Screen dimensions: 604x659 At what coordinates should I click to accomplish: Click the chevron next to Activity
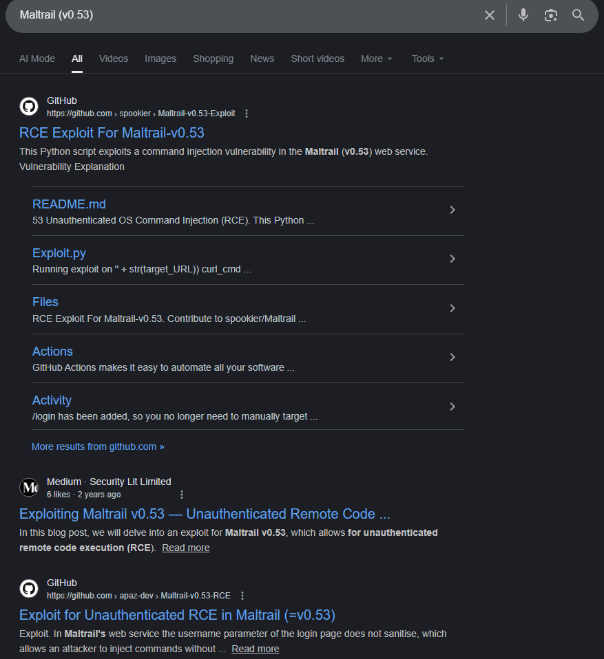tap(452, 407)
